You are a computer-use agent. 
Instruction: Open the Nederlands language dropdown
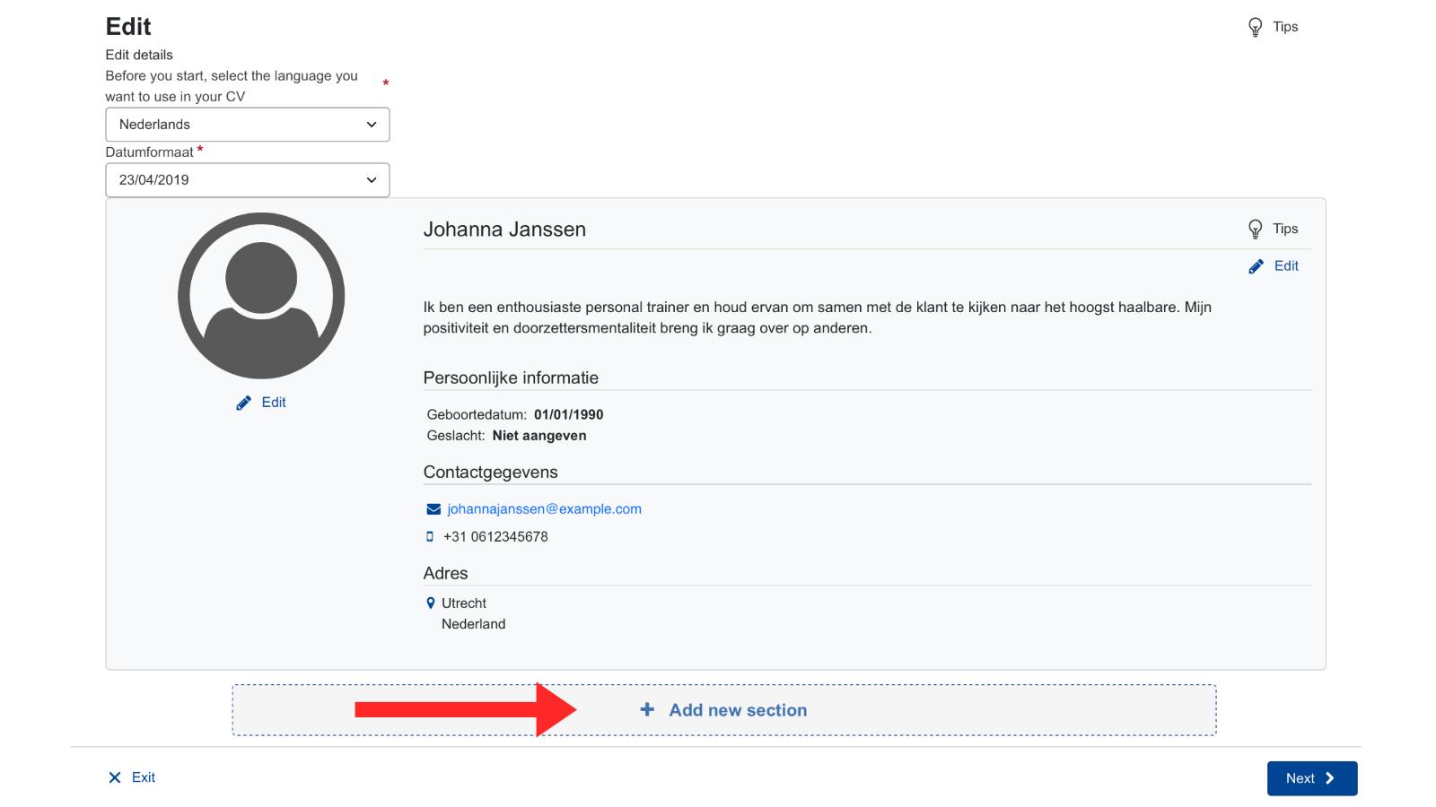pos(247,125)
